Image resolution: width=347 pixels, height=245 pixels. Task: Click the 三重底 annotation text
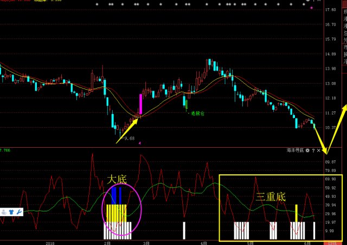tap(270, 196)
